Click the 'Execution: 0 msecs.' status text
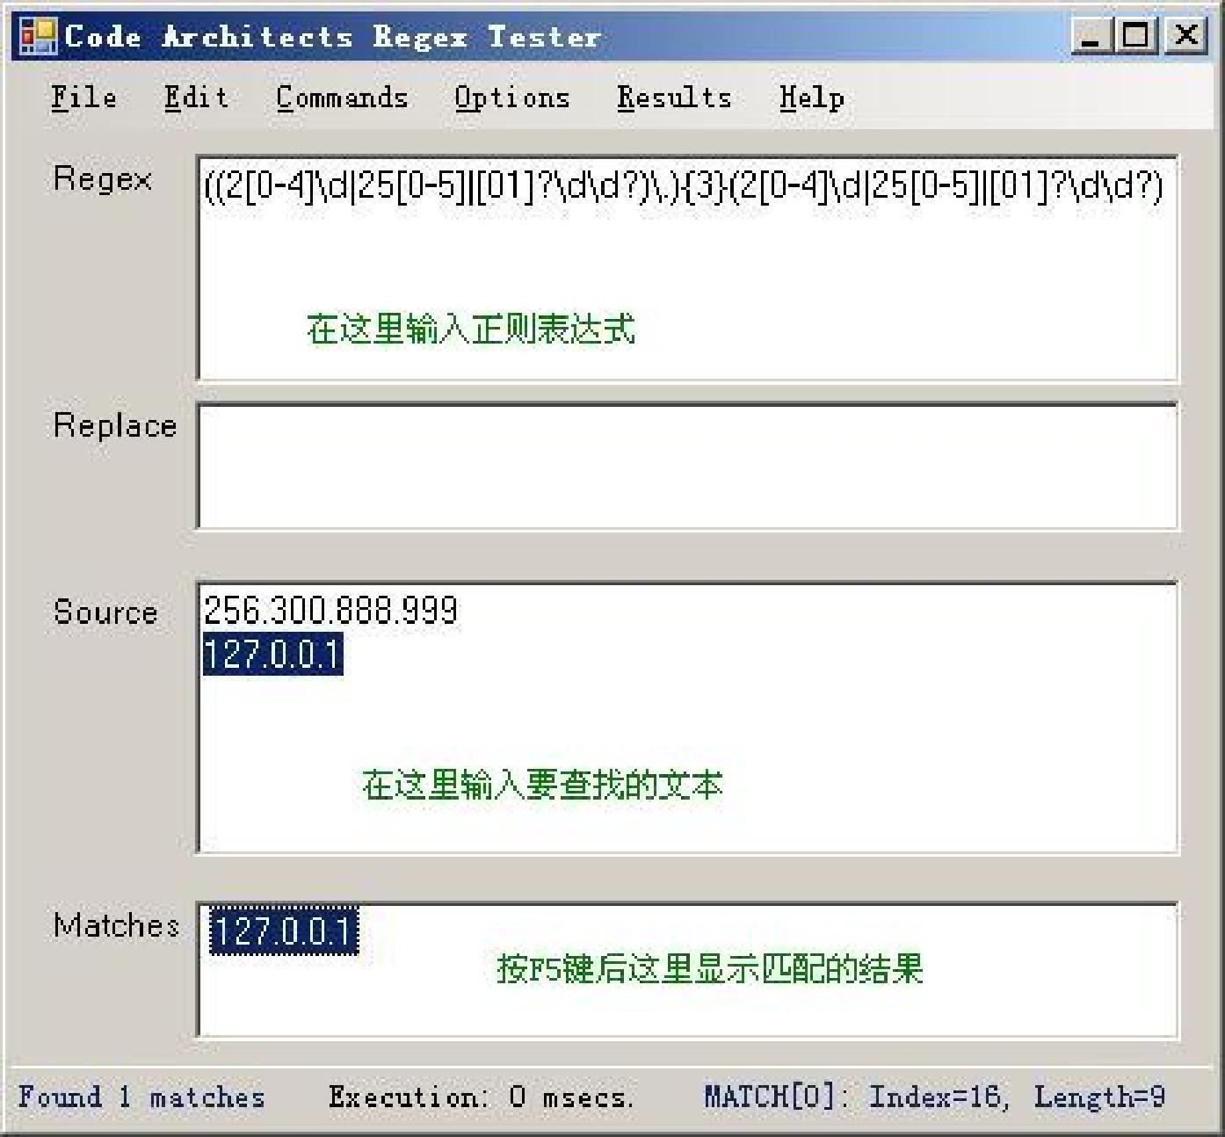This screenshot has height=1137, width=1225. click(481, 1097)
